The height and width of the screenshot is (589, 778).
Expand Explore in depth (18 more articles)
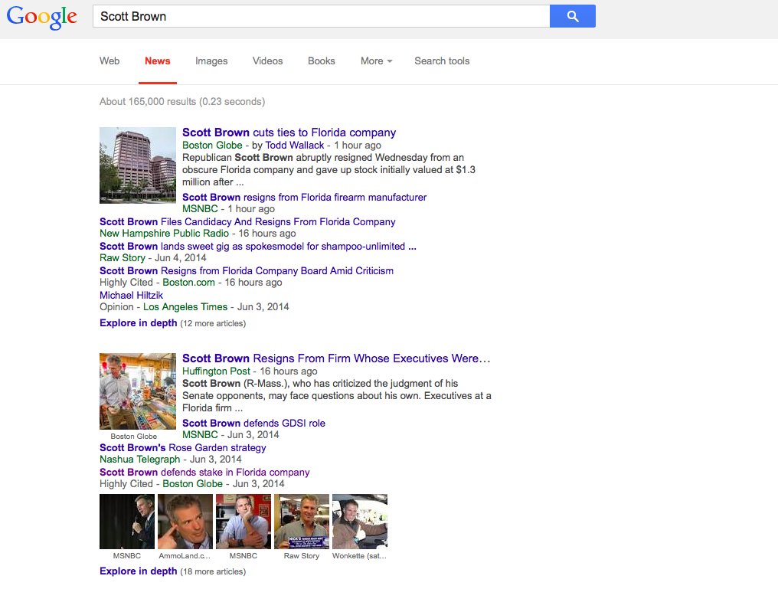tap(138, 571)
